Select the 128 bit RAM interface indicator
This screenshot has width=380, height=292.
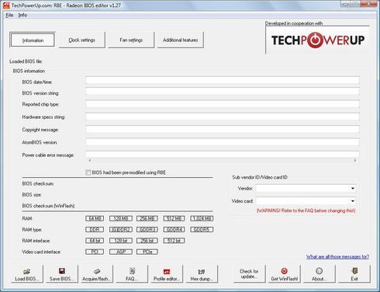121,241
